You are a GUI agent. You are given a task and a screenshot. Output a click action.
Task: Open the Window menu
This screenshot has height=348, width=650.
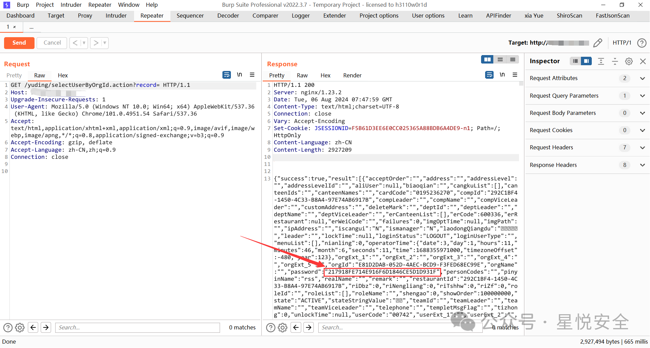[129, 5]
